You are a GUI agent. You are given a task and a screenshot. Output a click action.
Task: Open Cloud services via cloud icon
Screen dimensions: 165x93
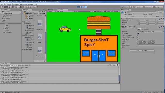tap(131, 7)
